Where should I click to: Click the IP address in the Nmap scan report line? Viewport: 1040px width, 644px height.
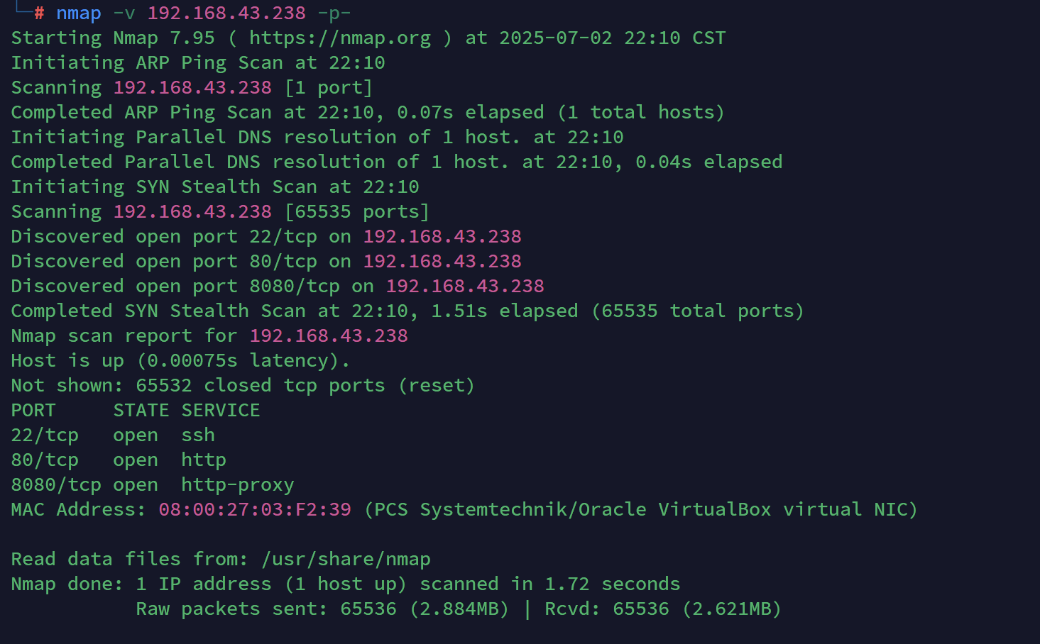[329, 336]
